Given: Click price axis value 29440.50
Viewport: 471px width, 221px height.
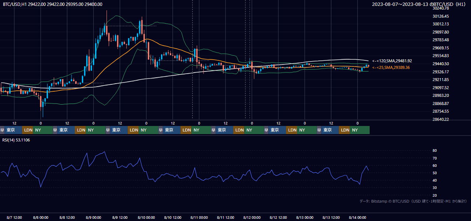Looking at the screenshot, I should tap(440, 64).
